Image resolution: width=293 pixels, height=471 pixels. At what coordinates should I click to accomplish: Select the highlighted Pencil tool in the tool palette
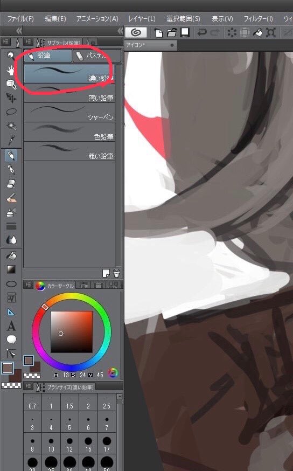(11, 156)
